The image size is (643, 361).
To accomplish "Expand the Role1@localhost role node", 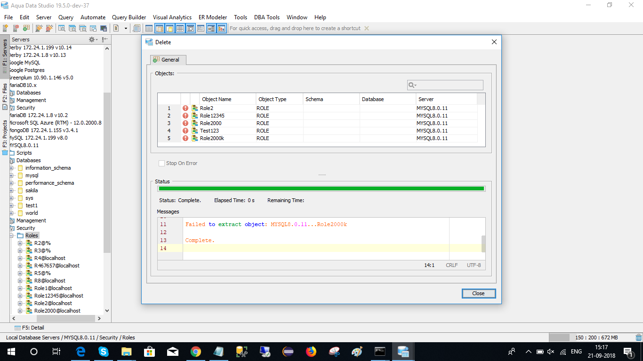I will pos(20,288).
